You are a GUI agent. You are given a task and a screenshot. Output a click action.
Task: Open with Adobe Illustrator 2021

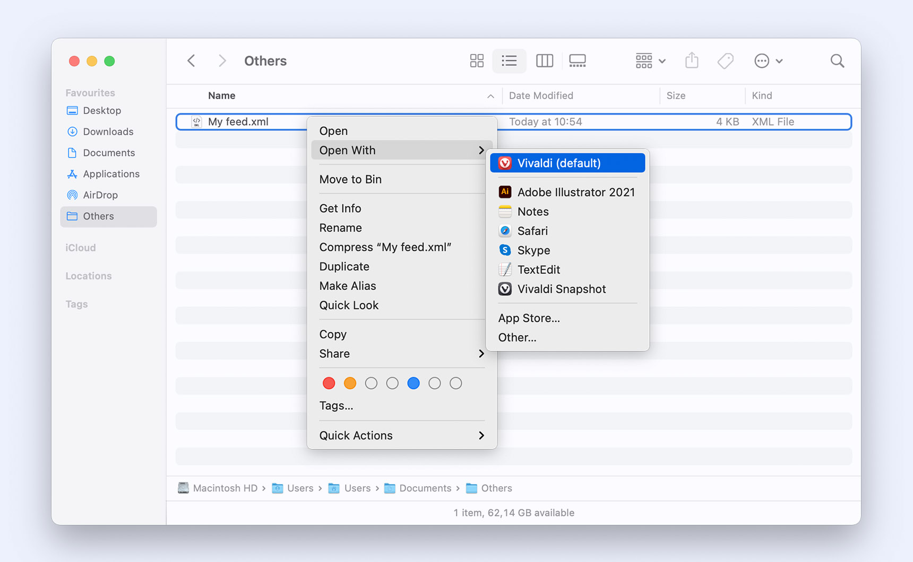click(x=567, y=192)
